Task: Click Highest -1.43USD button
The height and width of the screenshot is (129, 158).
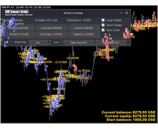Action: 83,34
